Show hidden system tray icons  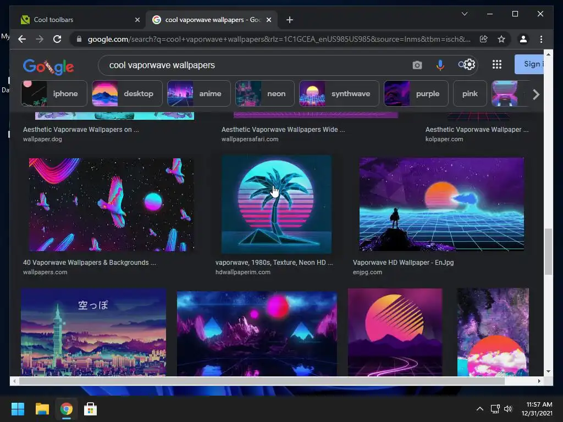[x=479, y=409]
